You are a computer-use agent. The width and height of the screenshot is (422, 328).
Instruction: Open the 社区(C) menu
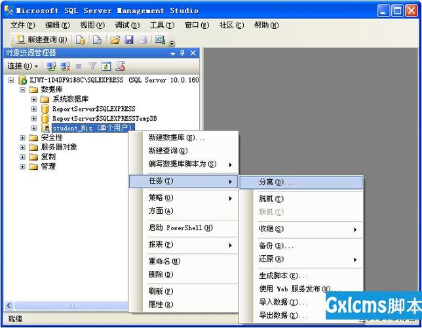231,26
